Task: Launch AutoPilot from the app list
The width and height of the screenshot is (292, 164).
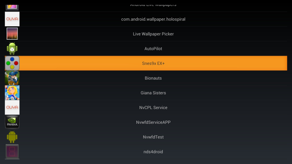Action: [153, 49]
